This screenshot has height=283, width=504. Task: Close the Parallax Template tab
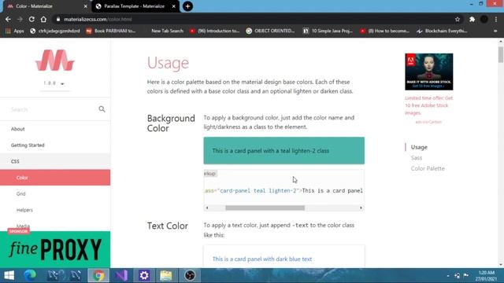coord(173,6)
